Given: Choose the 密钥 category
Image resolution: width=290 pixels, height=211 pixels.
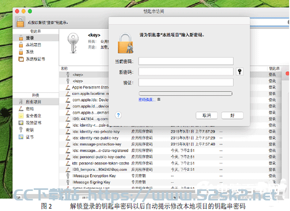Looking at the screenshot, I should click(36, 130).
